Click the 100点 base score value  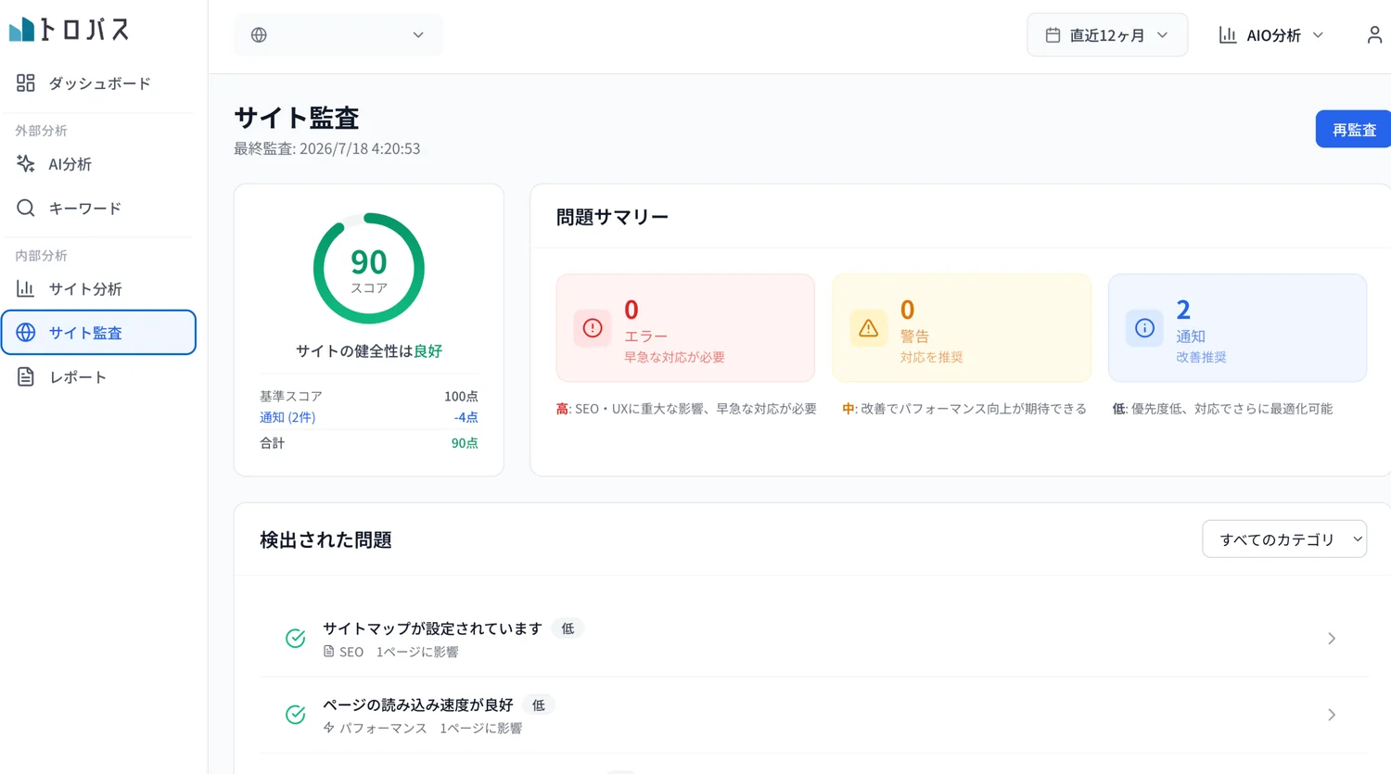[461, 396]
